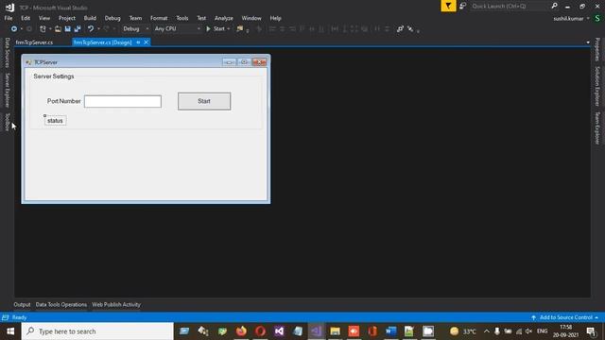605x340 pixels.
Task: Open the Team menu
Action: 135,18
